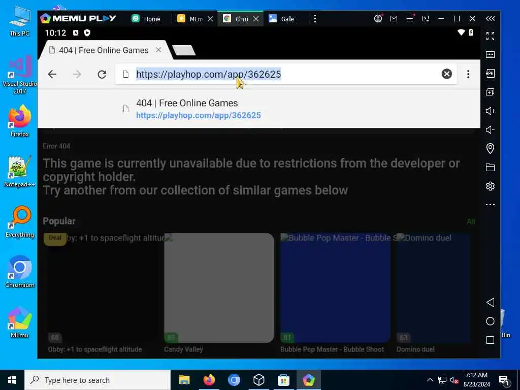Click the Candy Valley title text
The width and height of the screenshot is (520, 390).
click(x=183, y=349)
